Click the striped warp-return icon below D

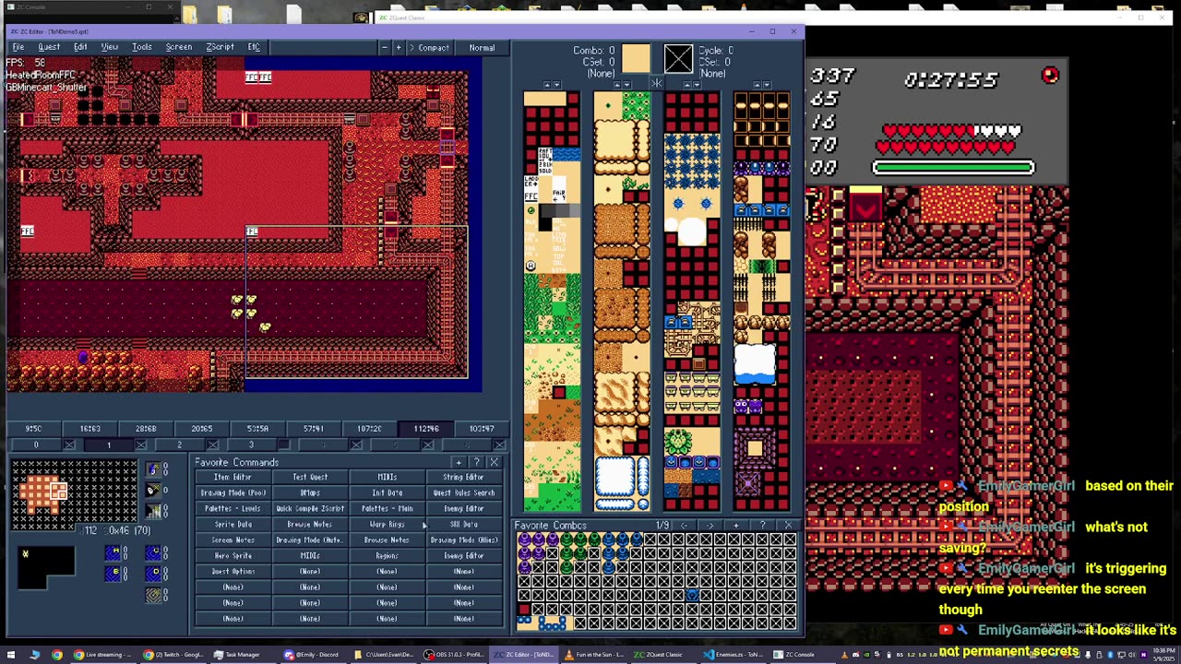(154, 596)
